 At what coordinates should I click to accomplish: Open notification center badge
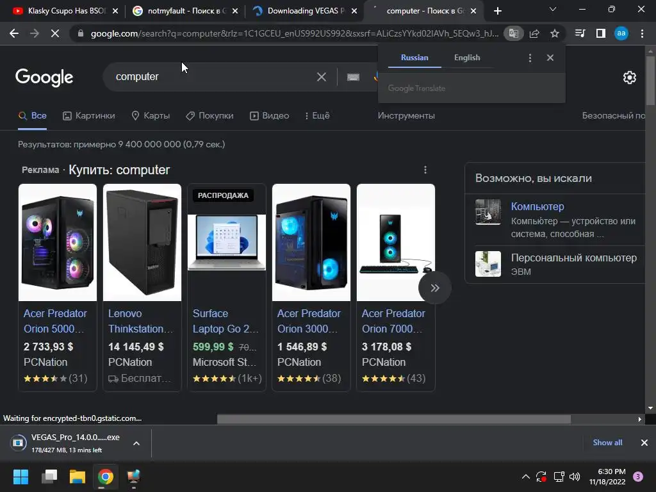pos(638,477)
